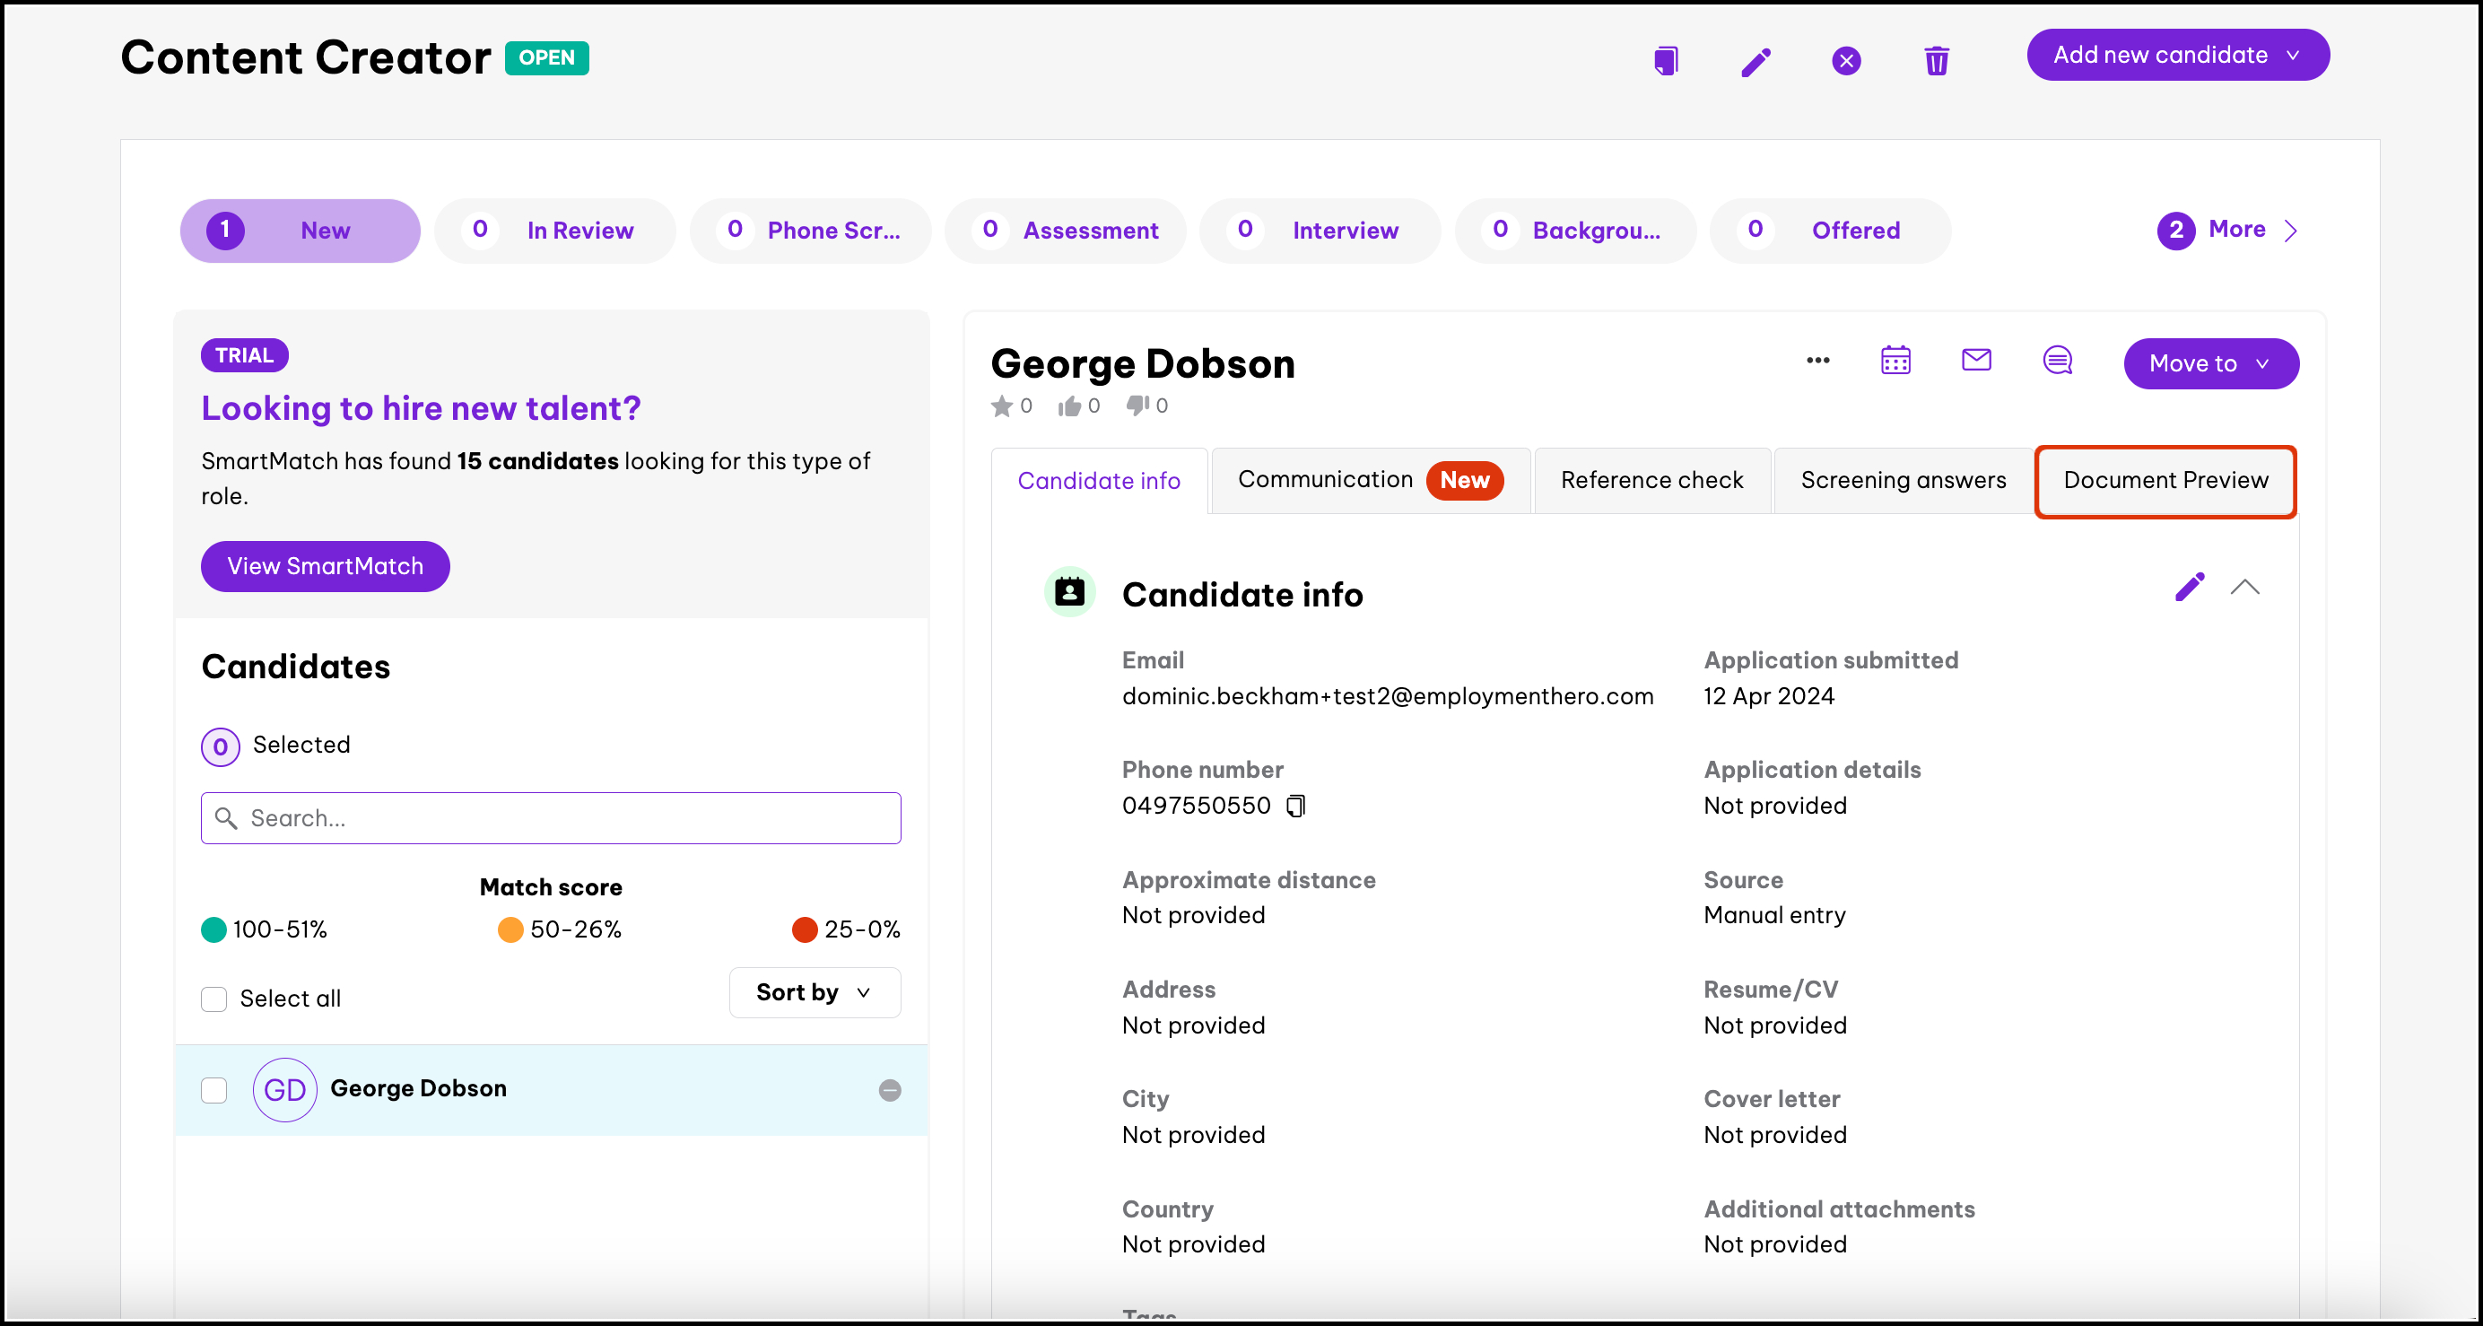Copy phone number using the copy icon

point(1296,807)
